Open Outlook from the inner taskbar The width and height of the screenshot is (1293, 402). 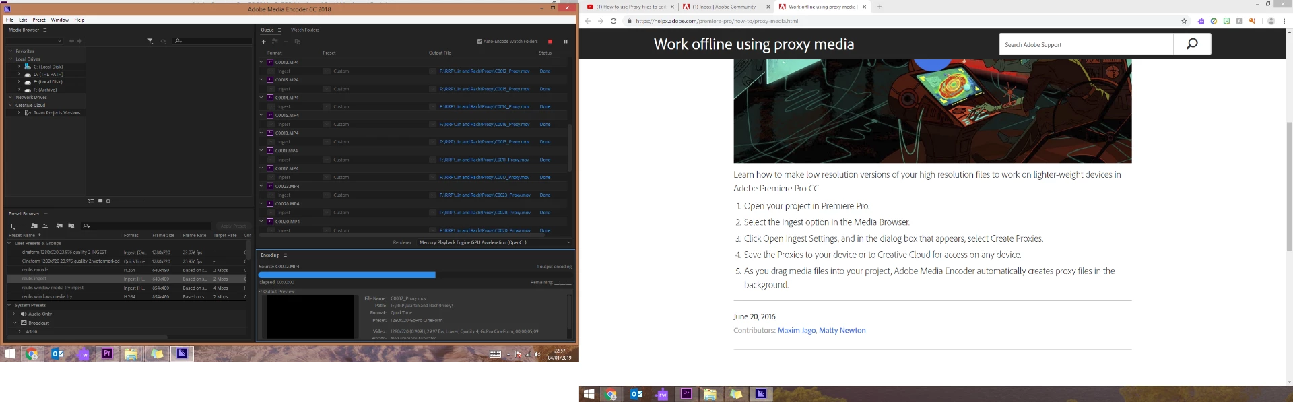58,354
